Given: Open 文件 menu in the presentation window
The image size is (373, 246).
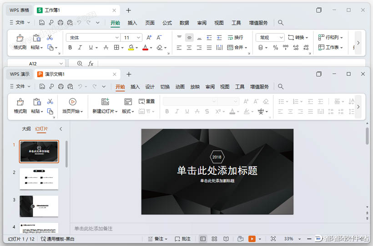Looking at the screenshot, I should coord(20,86).
